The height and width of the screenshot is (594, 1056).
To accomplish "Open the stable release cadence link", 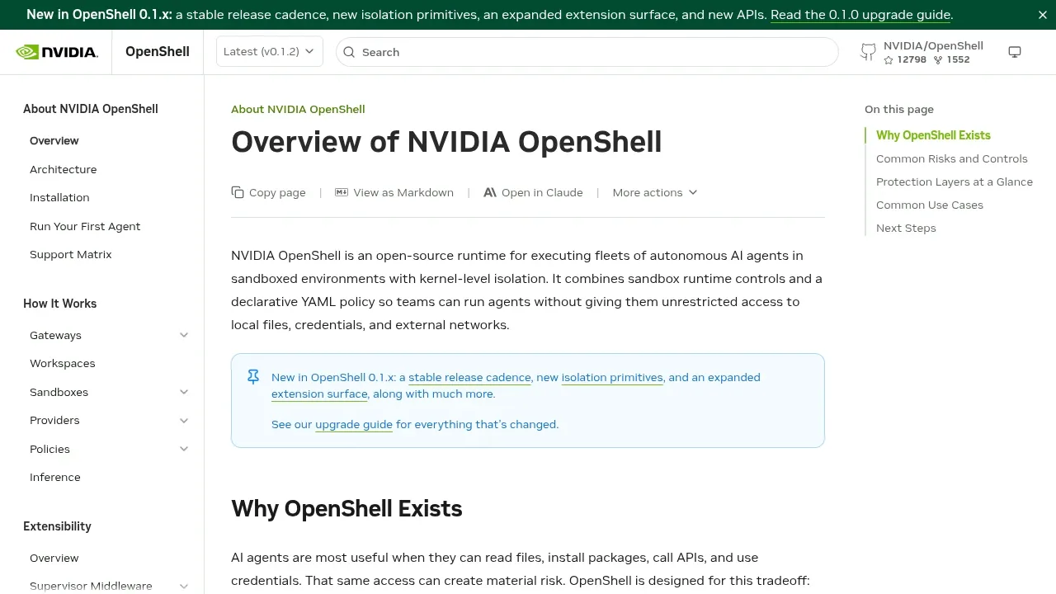I will coord(469,377).
